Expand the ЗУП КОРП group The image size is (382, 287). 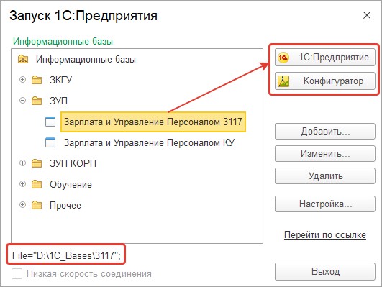tap(22, 163)
